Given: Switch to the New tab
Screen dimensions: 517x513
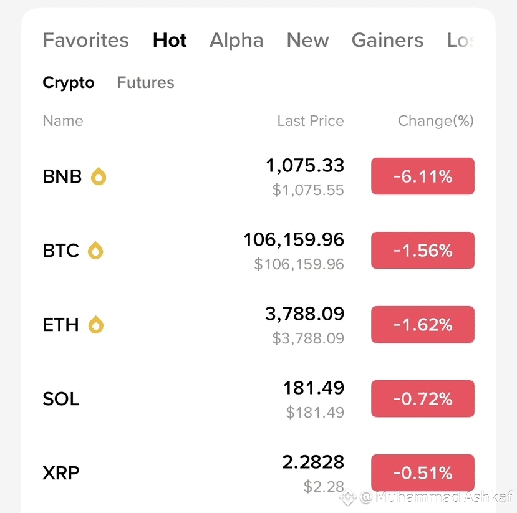Looking at the screenshot, I should [307, 41].
